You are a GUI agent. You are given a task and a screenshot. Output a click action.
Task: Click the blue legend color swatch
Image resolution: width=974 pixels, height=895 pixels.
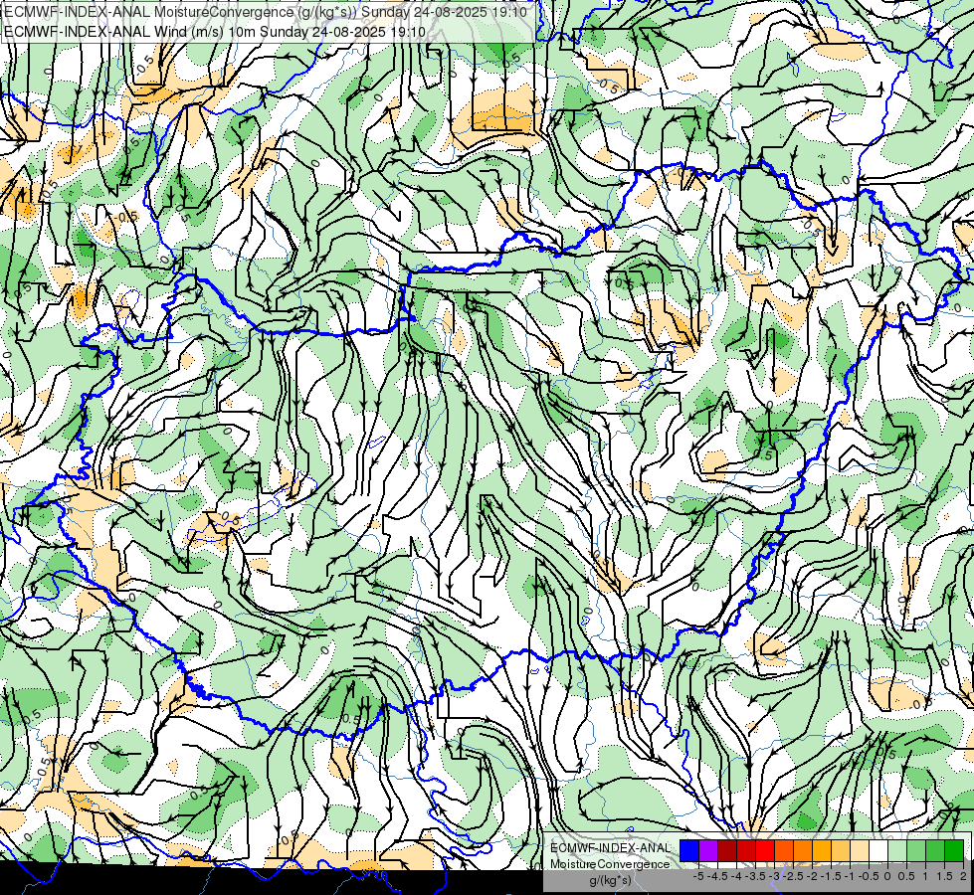[689, 851]
